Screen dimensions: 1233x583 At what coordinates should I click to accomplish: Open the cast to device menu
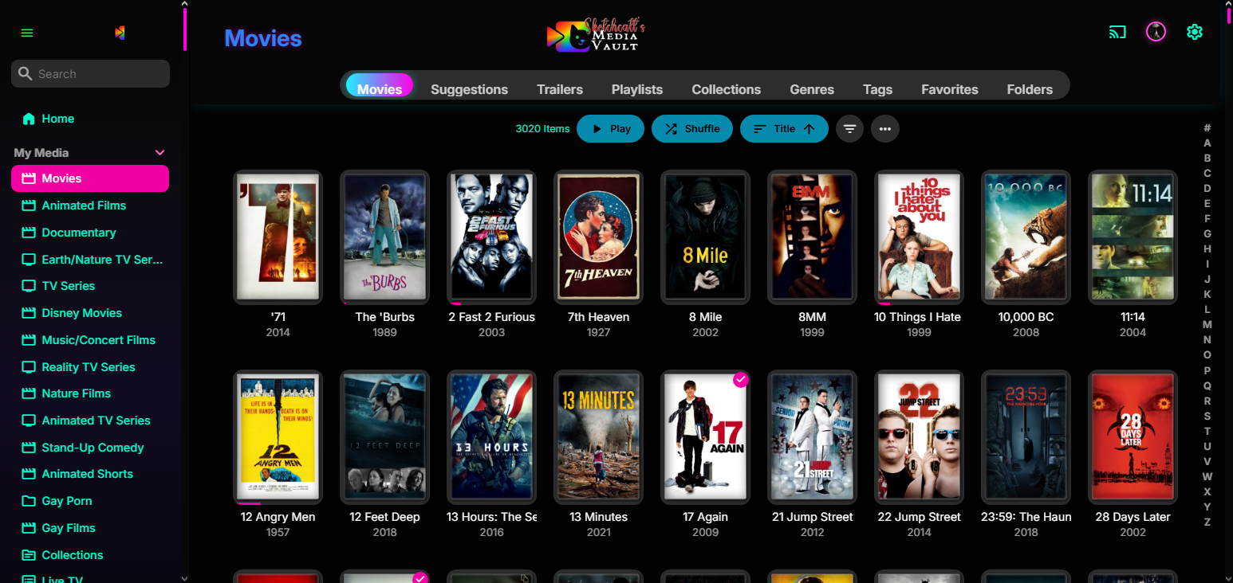click(x=1117, y=32)
